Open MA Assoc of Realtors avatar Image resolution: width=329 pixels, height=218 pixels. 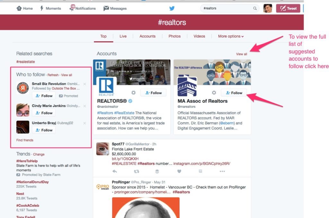(187, 86)
